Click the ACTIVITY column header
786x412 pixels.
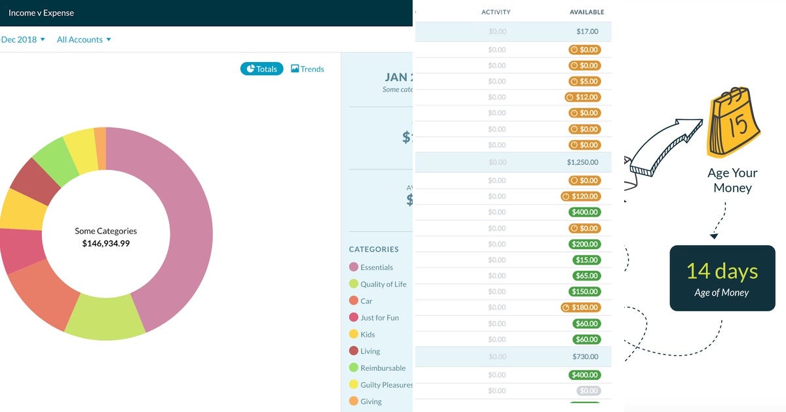[496, 11]
